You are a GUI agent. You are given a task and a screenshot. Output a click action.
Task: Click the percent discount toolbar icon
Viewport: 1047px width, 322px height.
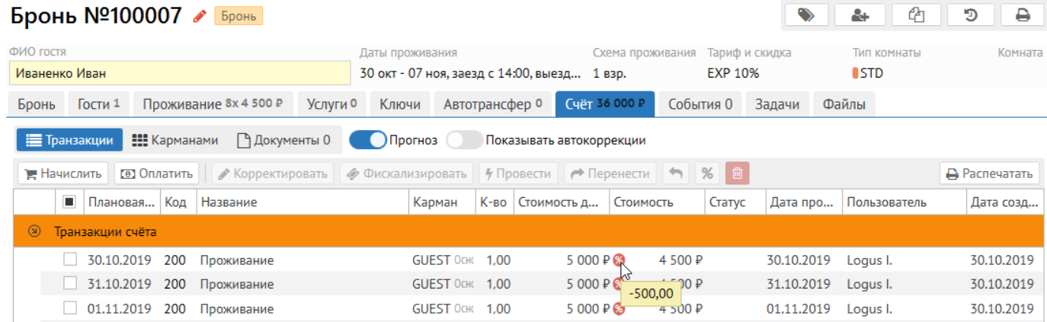pyautogui.click(x=707, y=174)
